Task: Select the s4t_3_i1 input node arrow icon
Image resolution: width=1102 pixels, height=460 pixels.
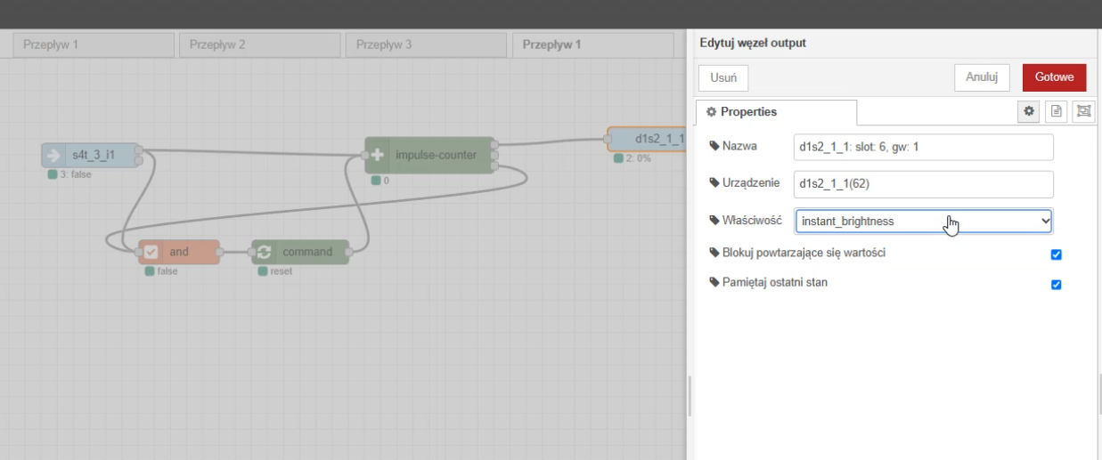Action: pyautogui.click(x=53, y=155)
